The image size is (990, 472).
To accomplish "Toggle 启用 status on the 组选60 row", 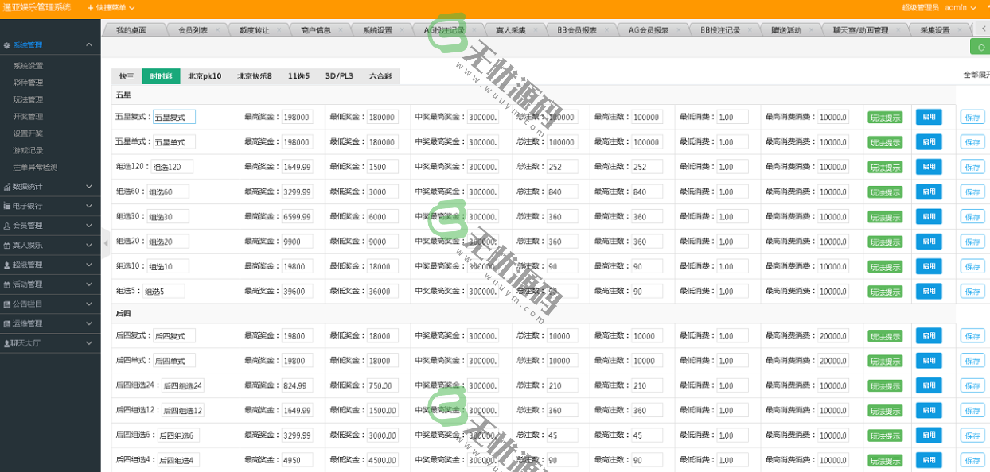I will click(x=928, y=192).
